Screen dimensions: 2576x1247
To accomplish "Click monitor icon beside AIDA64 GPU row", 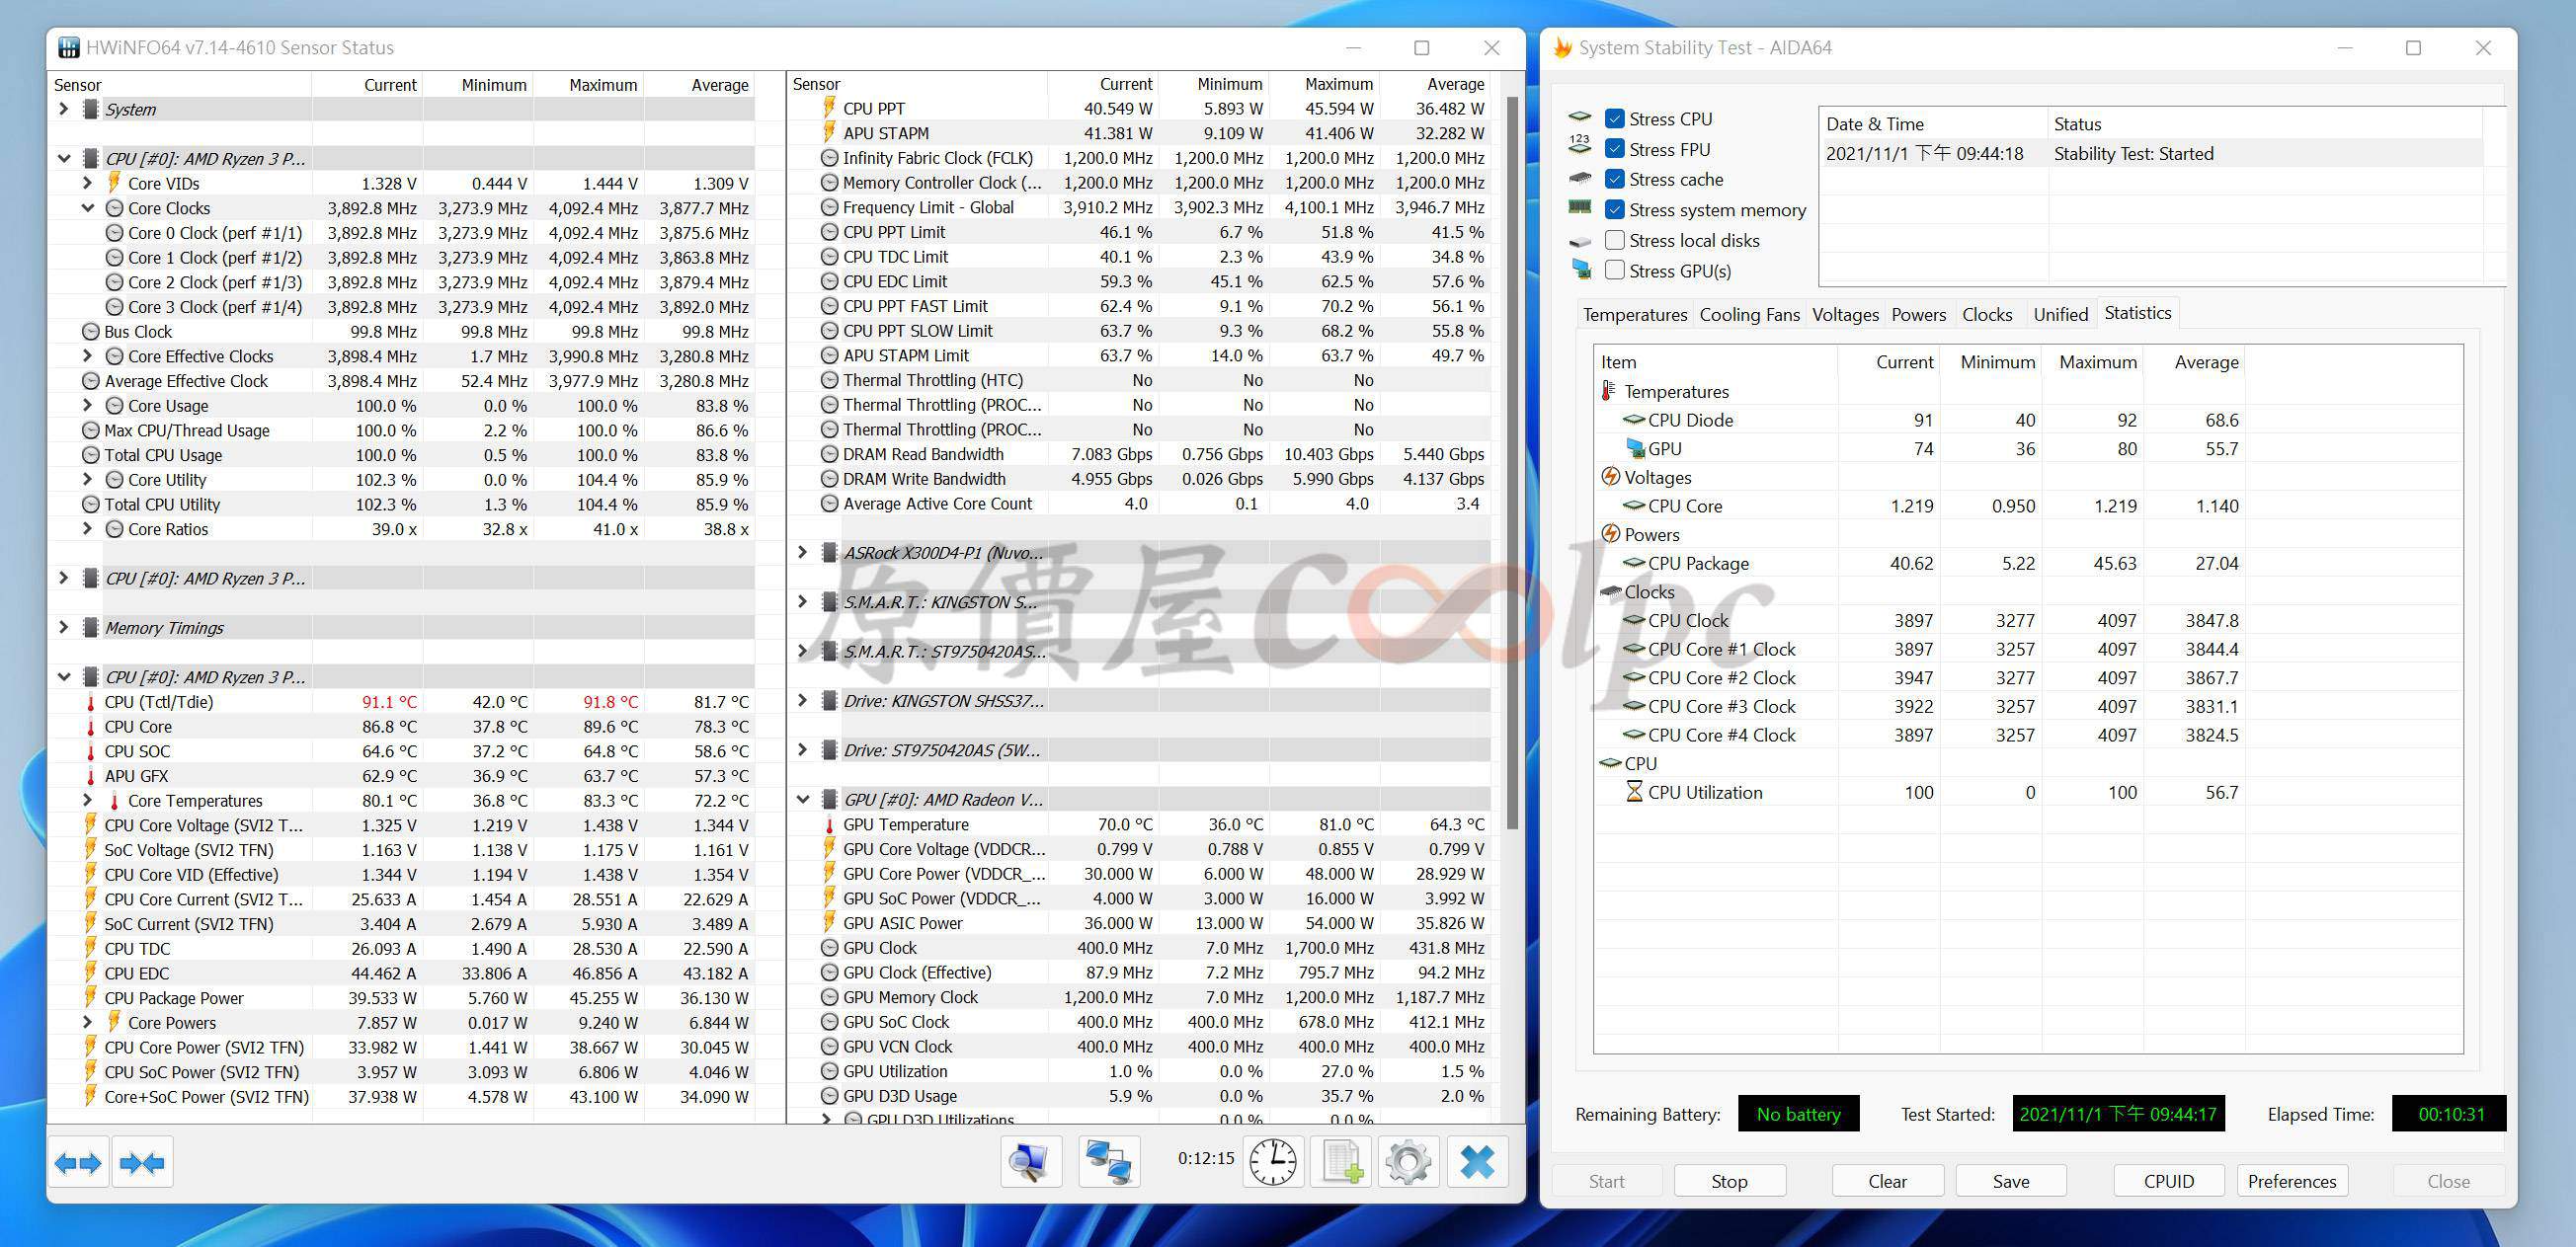I will [1635, 447].
